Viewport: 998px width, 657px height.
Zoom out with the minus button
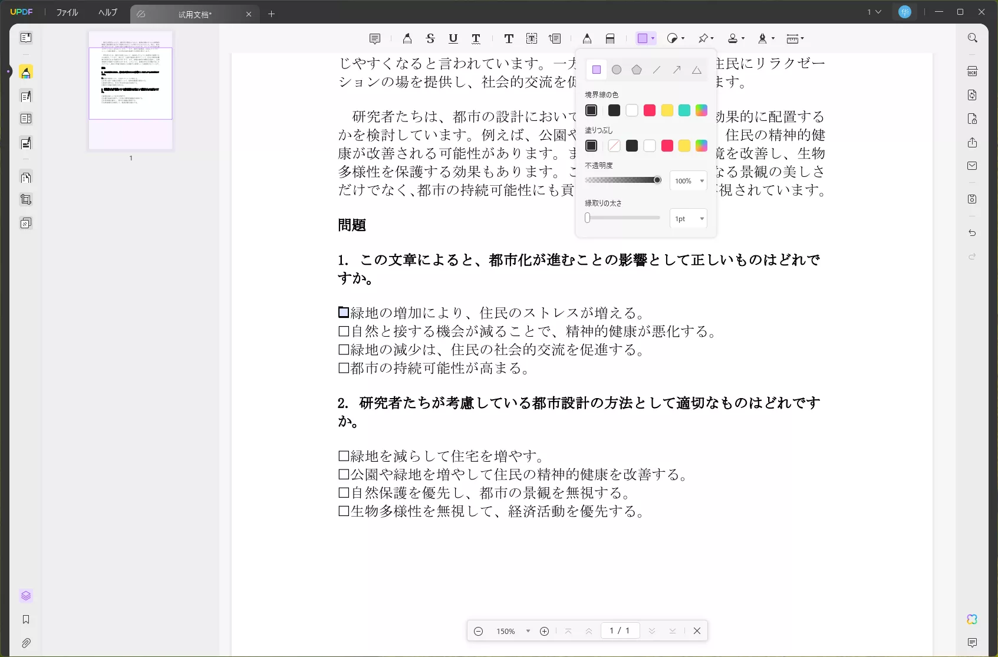479,631
